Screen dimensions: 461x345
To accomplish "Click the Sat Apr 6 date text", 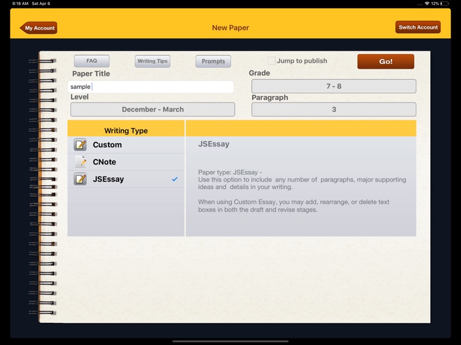I will tap(41, 4).
